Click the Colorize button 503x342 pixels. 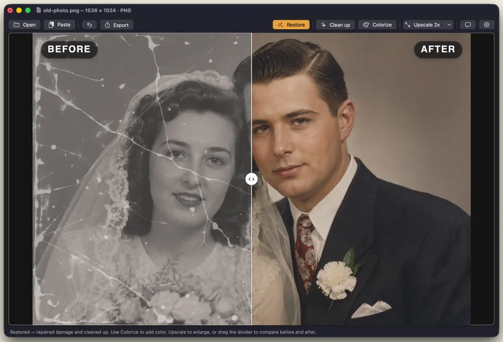tap(377, 25)
